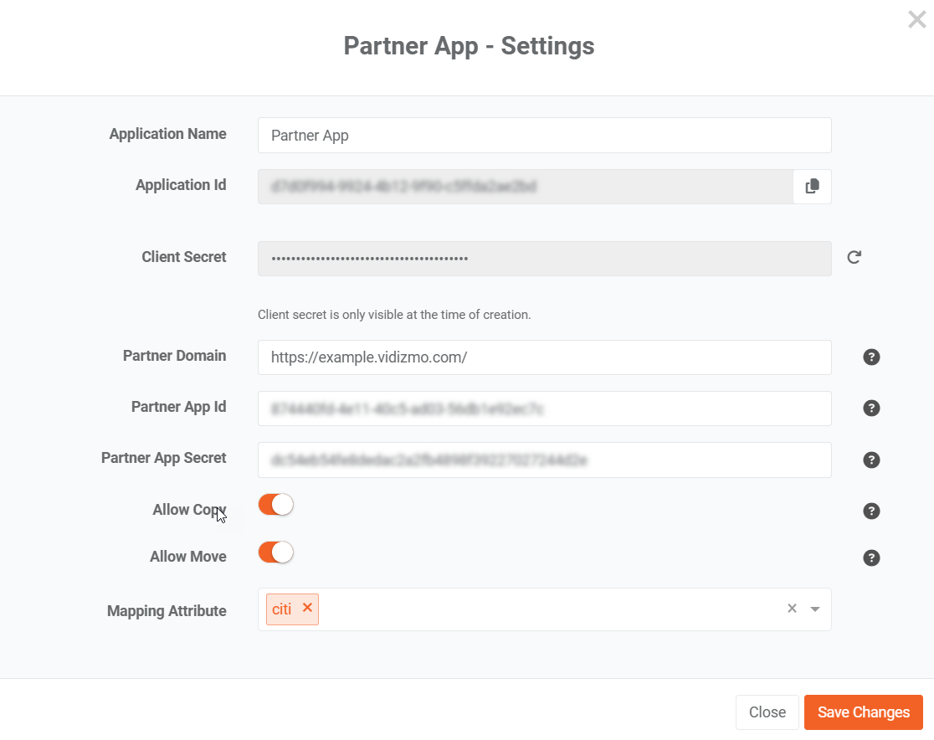Image resolution: width=934 pixels, height=740 pixels.
Task: Close the settings dialog with X icon
Action: click(x=916, y=19)
